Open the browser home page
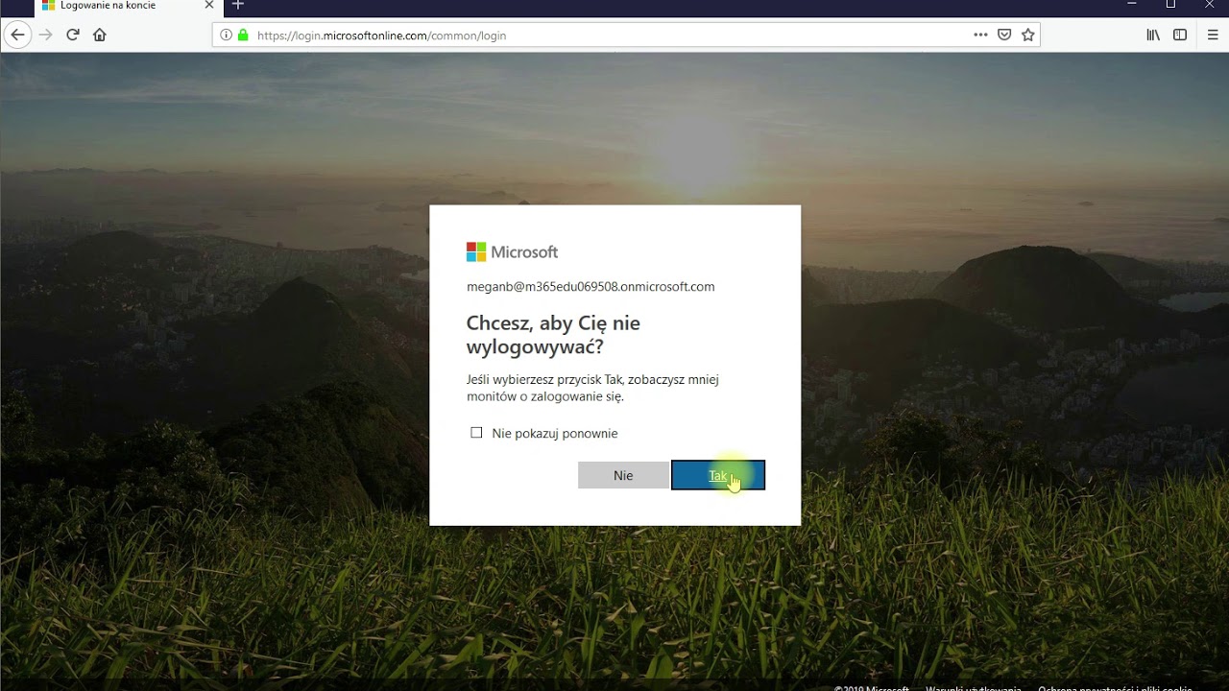Viewport: 1229px width, 691px height. [100, 35]
